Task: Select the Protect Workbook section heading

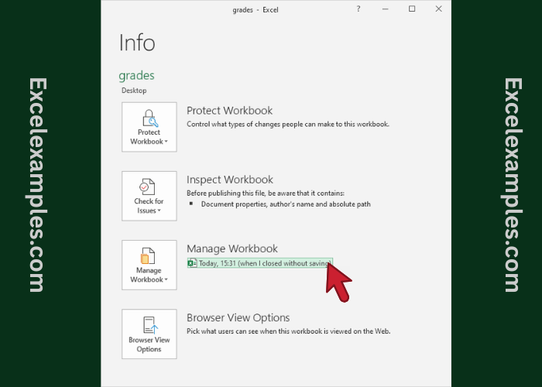Action: point(229,111)
